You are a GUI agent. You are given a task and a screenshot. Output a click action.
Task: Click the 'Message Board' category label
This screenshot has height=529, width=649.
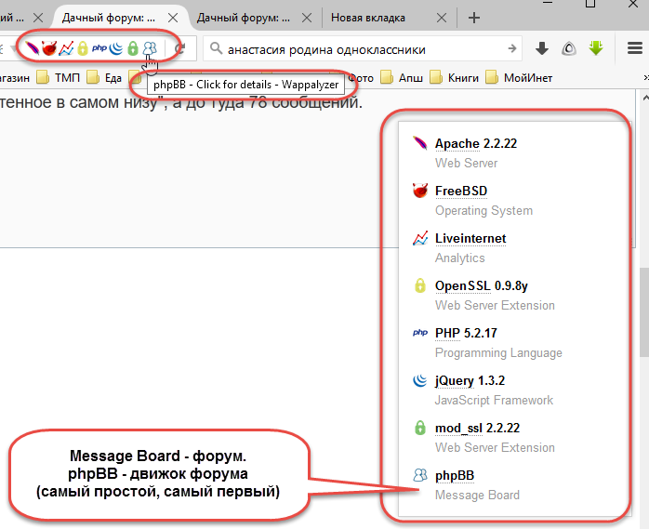pyautogui.click(x=477, y=495)
